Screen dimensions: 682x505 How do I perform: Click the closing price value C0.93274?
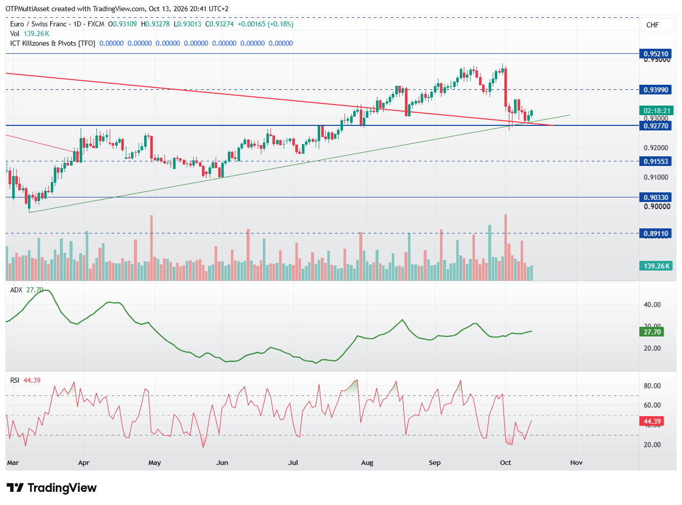(x=219, y=24)
